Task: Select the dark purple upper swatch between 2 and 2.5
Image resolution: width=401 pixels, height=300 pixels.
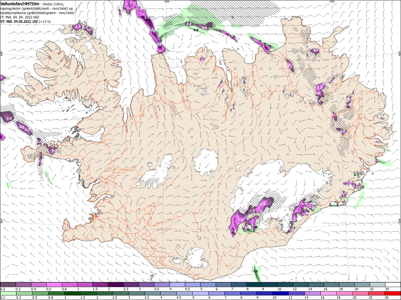Action: [116, 285]
